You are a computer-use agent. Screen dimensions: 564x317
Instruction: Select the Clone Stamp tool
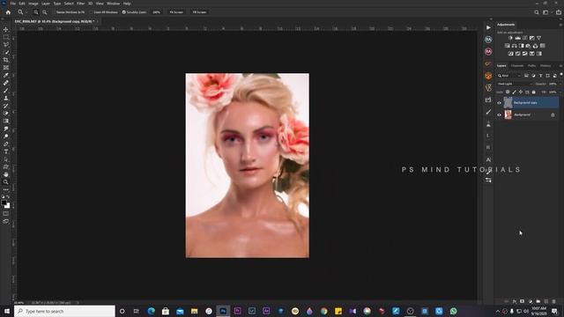pyautogui.click(x=6, y=98)
